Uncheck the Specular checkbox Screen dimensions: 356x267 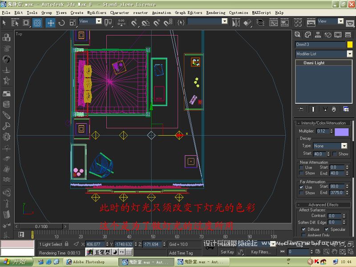pos(327,229)
